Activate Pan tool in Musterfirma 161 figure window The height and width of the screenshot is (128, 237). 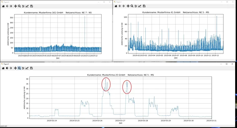15,6
